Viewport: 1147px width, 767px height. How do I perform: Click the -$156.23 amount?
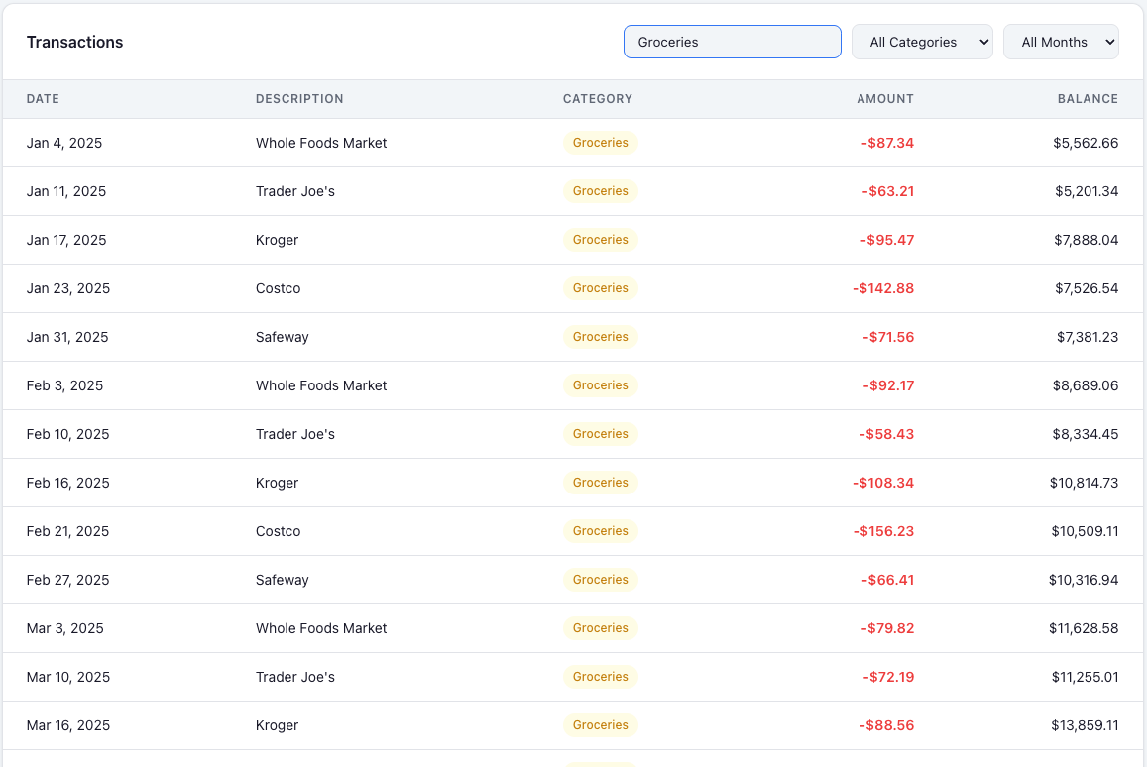[883, 531]
